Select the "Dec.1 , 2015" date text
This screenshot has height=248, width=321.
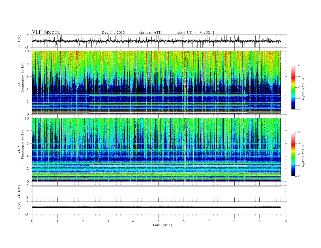[113, 32]
